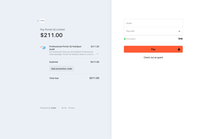This screenshot has height=139, width=223.
Task: Click the large $211.00 amount
Action: tap(51, 35)
